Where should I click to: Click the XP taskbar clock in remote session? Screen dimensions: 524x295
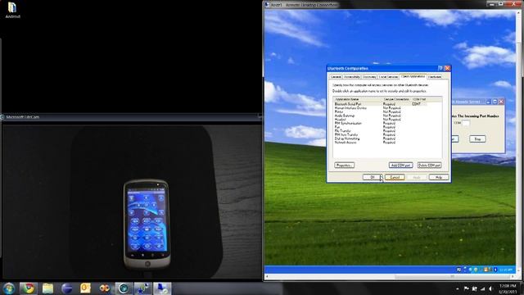(506, 270)
